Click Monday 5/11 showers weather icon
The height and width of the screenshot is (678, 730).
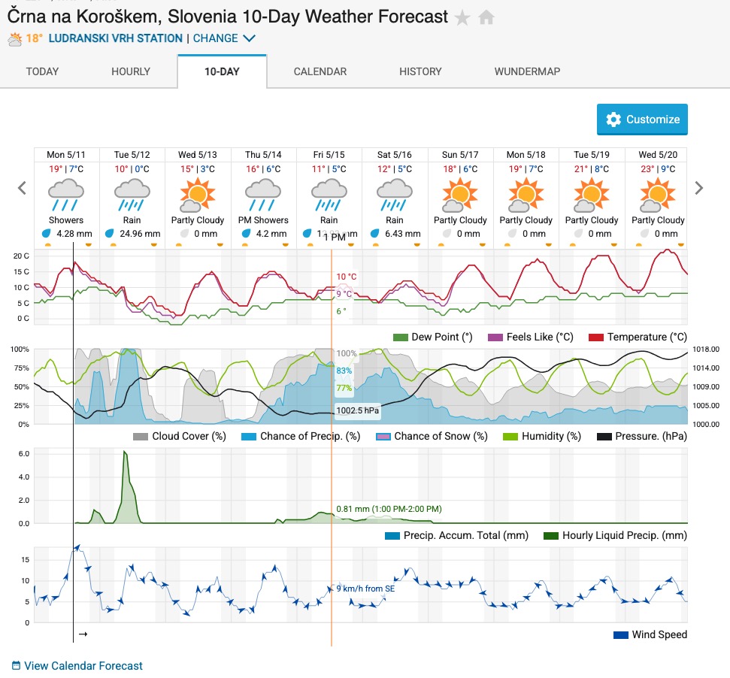tap(66, 195)
